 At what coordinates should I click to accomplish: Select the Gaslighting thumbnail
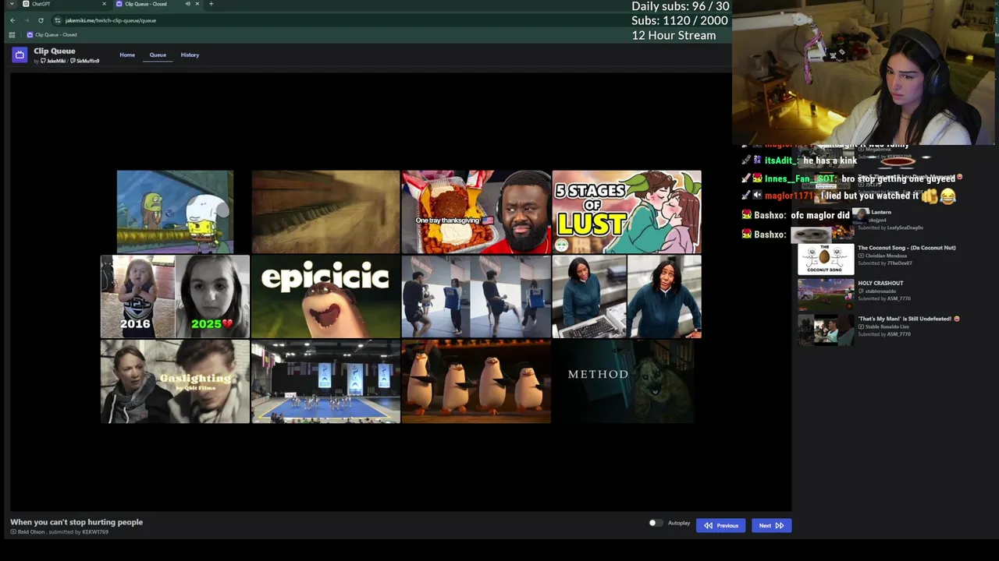(175, 382)
